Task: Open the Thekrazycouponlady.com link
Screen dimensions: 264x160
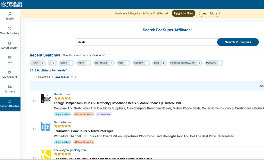Action: 70,150
